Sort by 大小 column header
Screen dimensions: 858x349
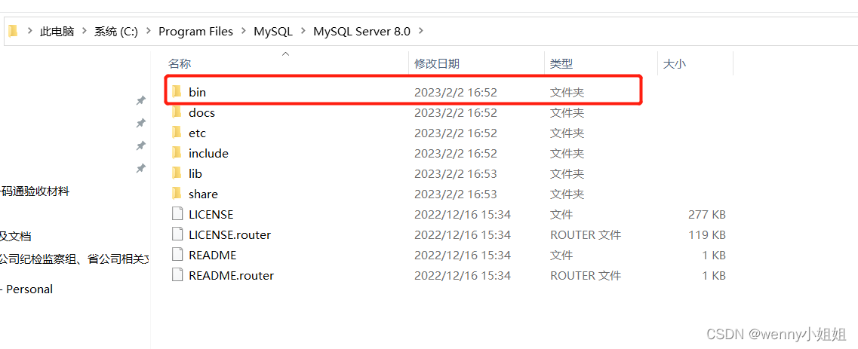coord(674,64)
